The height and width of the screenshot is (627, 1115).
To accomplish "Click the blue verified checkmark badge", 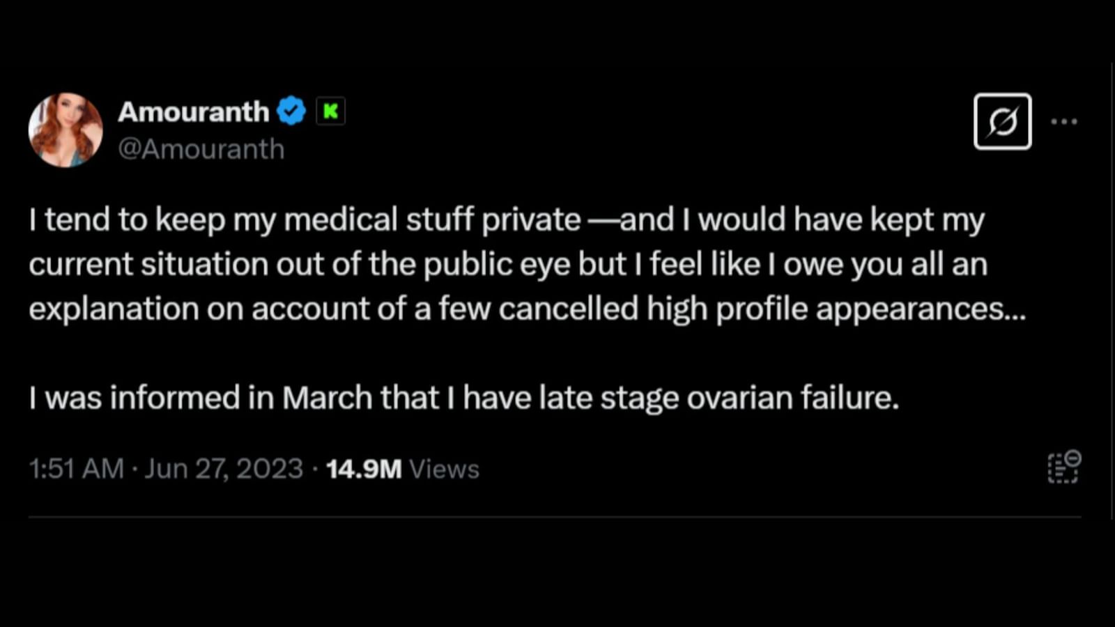I will (x=291, y=111).
